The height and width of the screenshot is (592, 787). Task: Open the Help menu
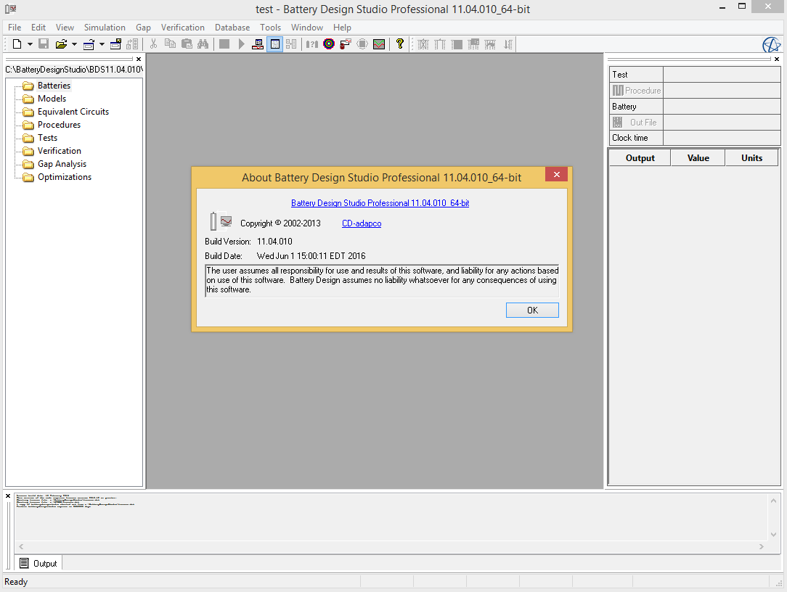[x=342, y=28]
